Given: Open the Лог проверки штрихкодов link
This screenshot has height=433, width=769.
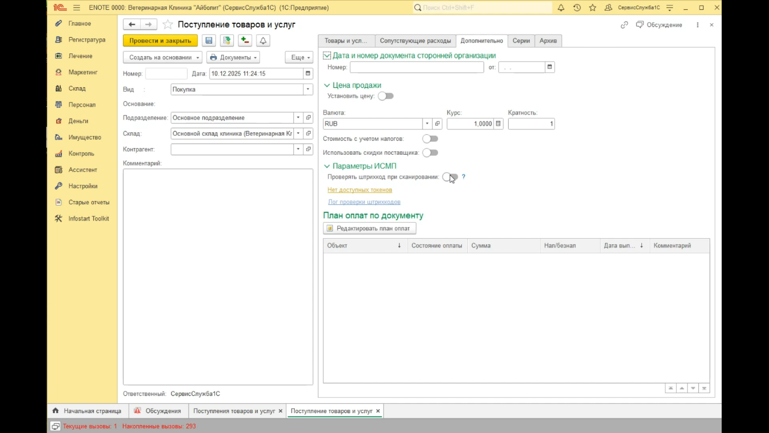Looking at the screenshot, I should point(364,202).
